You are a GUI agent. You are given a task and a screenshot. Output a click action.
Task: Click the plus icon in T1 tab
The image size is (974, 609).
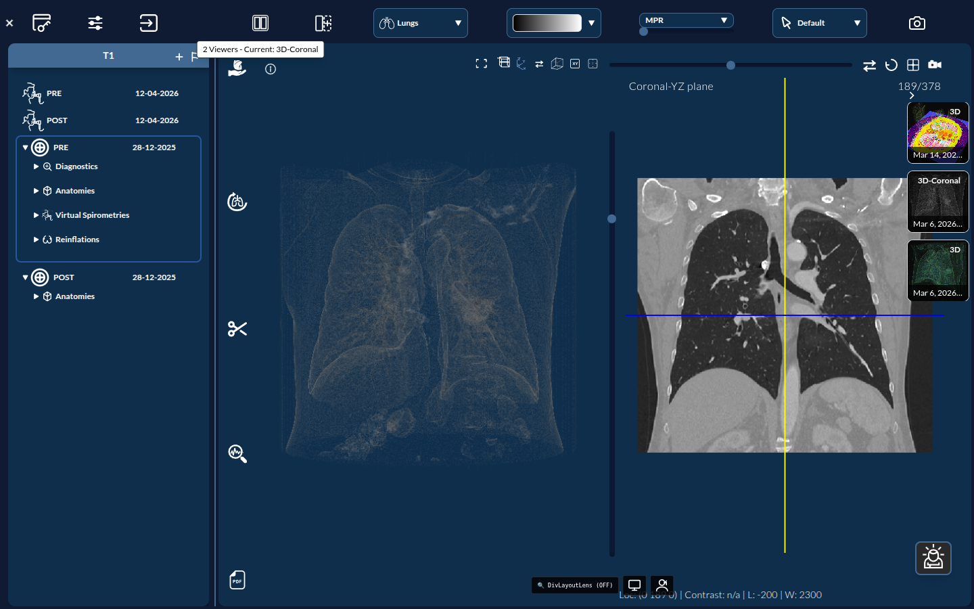[x=179, y=57]
